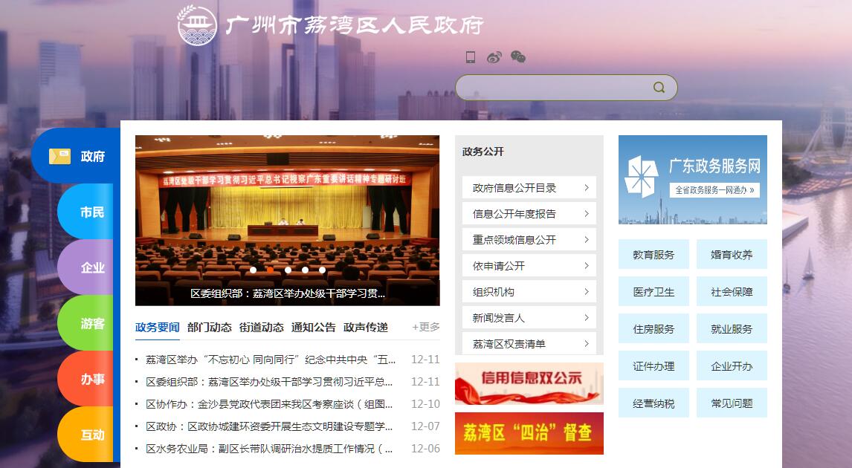Switch to the 政声传递 news tab
The image size is (852, 468).
366,328
